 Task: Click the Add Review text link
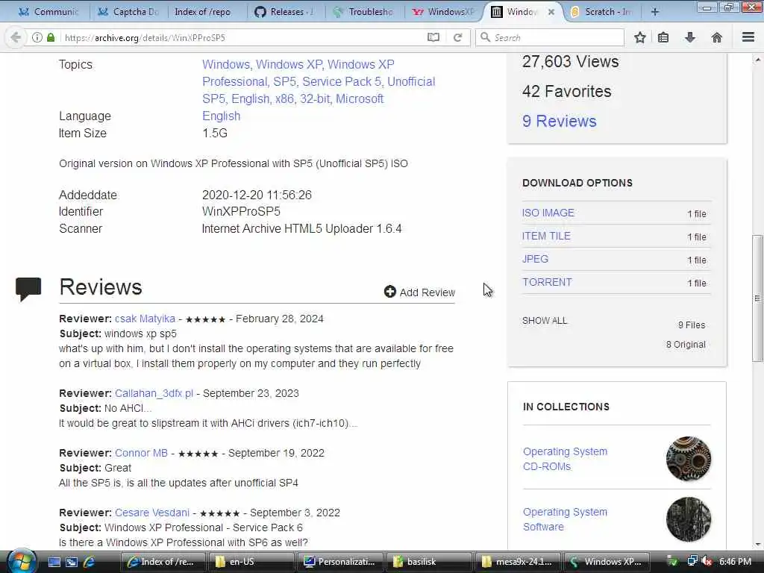tap(428, 292)
